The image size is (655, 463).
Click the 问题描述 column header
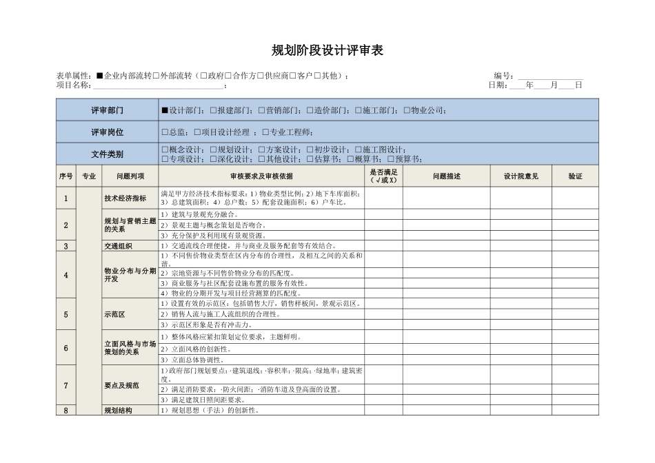pyautogui.click(x=447, y=176)
